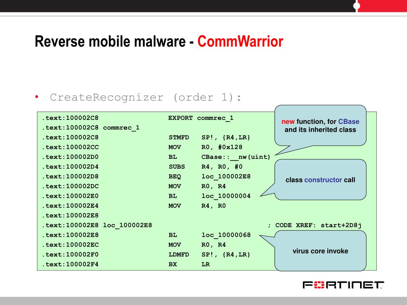Click the 'new function, for CBase' callout

[320, 125]
